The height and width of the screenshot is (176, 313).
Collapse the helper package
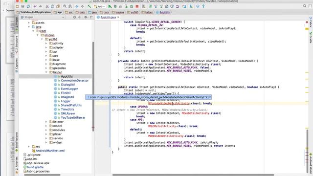(x=46, y=72)
